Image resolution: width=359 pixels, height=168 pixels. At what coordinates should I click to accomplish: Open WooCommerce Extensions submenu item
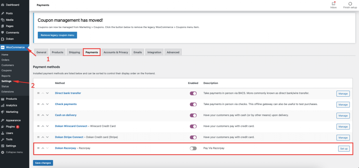click(8, 92)
